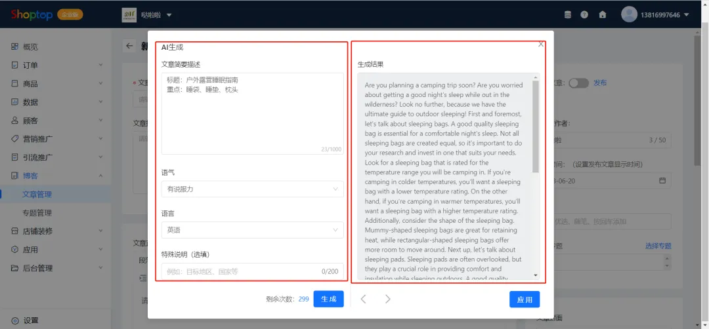Image resolution: width=709 pixels, height=329 pixels.
Task: Click the 应用 apply button in dialog
Action: click(x=525, y=300)
